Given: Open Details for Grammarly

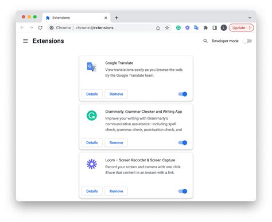Looking at the screenshot, I should click(92, 142).
